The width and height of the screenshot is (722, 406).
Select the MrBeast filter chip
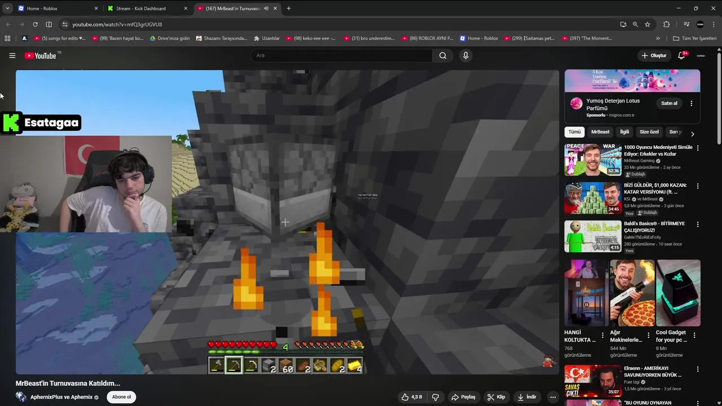click(600, 132)
